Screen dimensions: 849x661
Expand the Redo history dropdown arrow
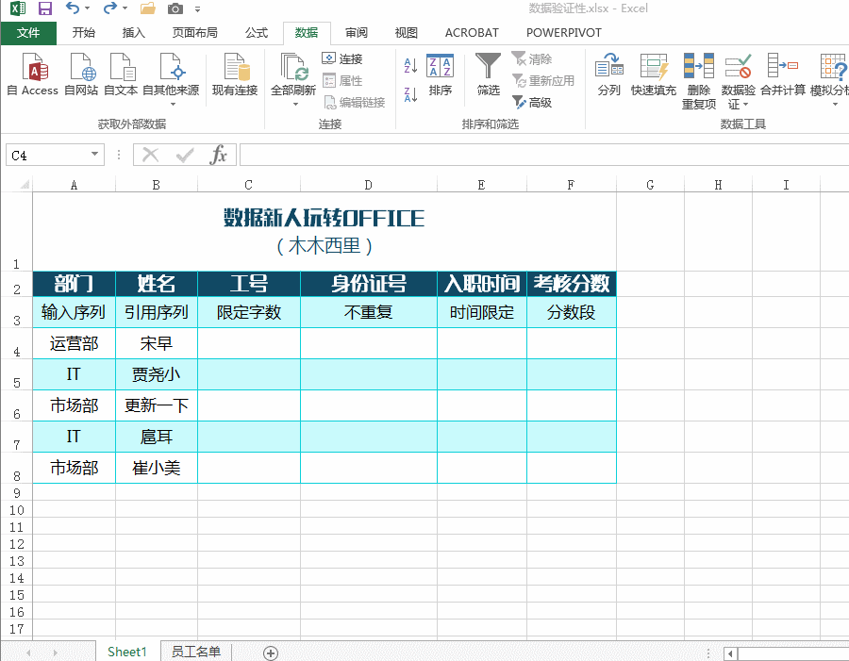click(x=125, y=8)
